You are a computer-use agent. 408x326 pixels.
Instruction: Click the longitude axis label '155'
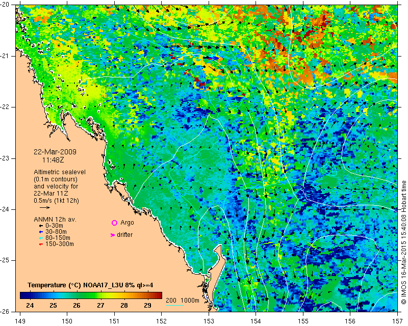pyautogui.click(x=303, y=321)
